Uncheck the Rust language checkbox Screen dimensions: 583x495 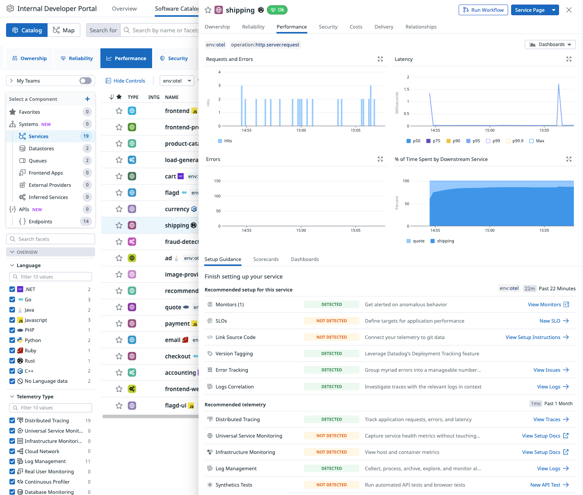click(12, 361)
